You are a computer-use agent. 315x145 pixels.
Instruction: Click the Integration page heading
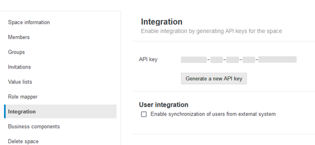(x=162, y=22)
